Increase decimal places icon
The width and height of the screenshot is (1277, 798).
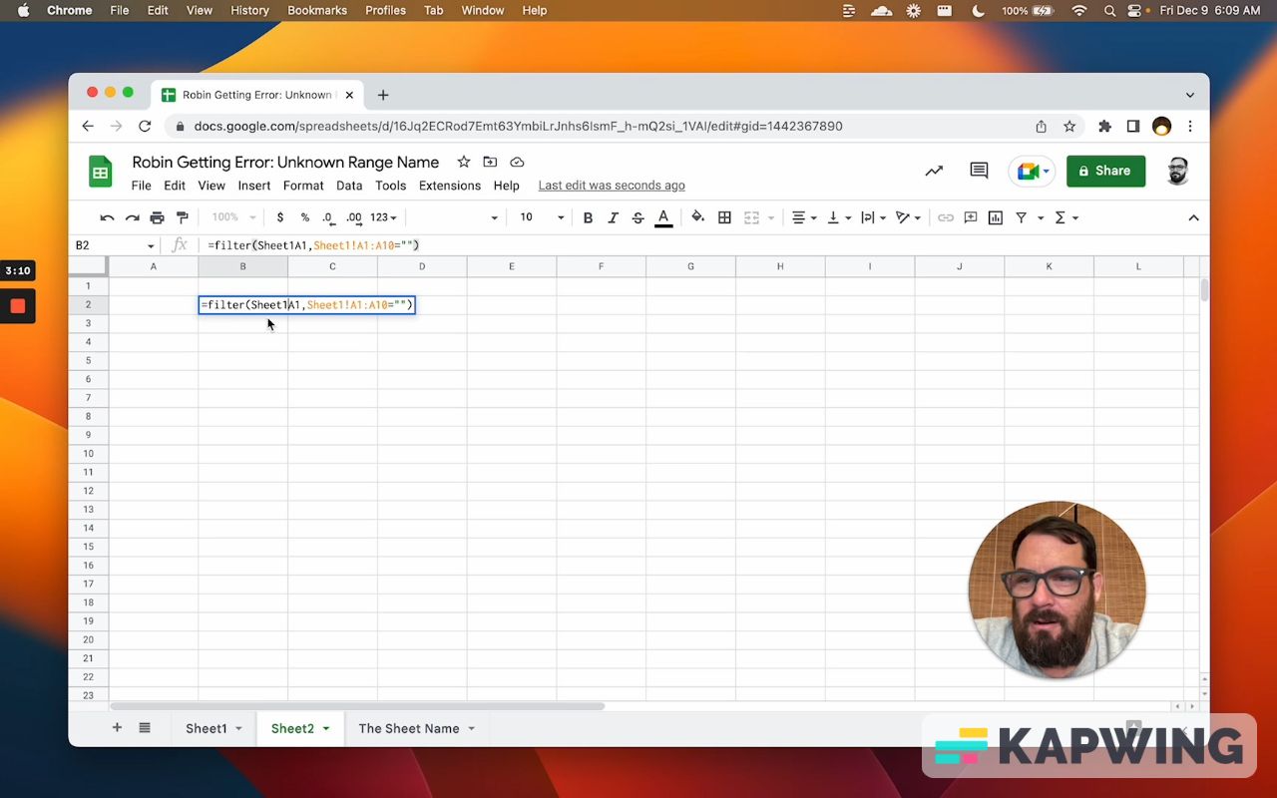354,217
